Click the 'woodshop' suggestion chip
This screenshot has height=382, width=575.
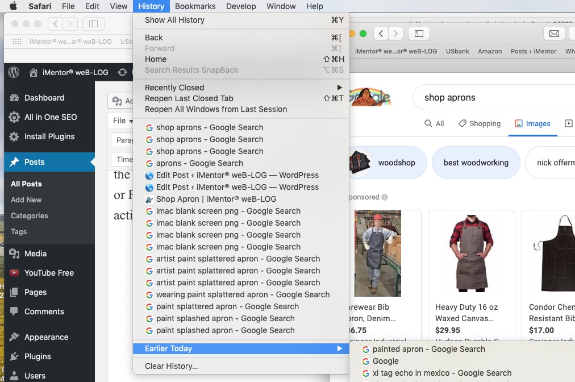pos(388,163)
